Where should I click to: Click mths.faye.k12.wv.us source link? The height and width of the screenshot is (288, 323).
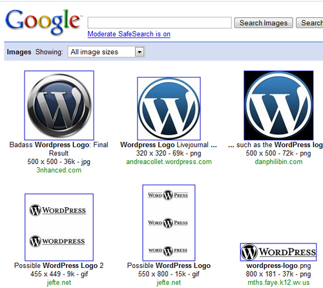(278, 282)
